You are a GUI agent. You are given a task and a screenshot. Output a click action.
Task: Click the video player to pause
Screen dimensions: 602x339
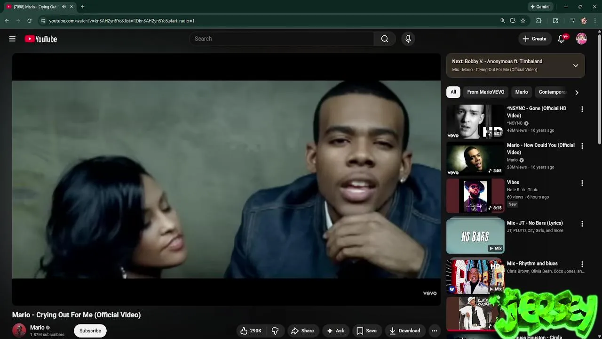click(x=226, y=179)
